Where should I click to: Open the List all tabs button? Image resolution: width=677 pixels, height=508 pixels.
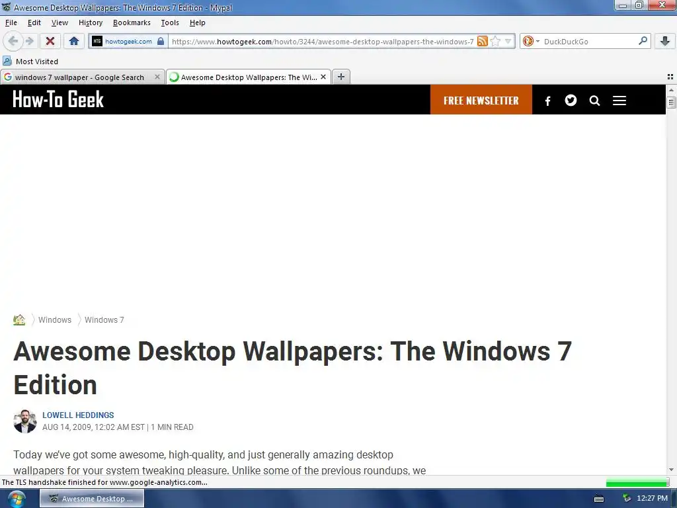tap(670, 77)
